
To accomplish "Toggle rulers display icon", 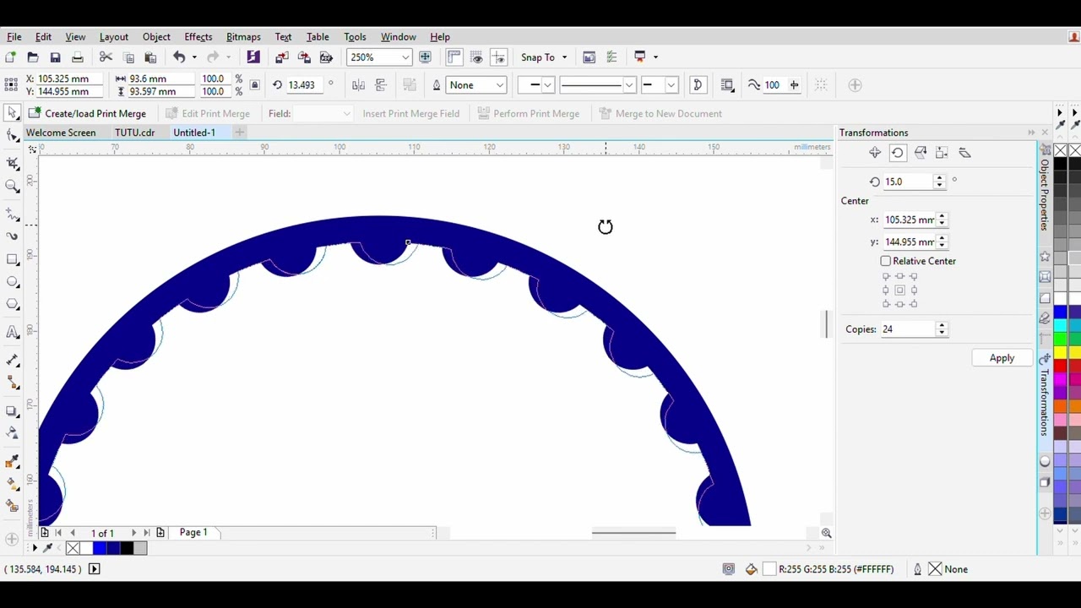I will tap(454, 57).
